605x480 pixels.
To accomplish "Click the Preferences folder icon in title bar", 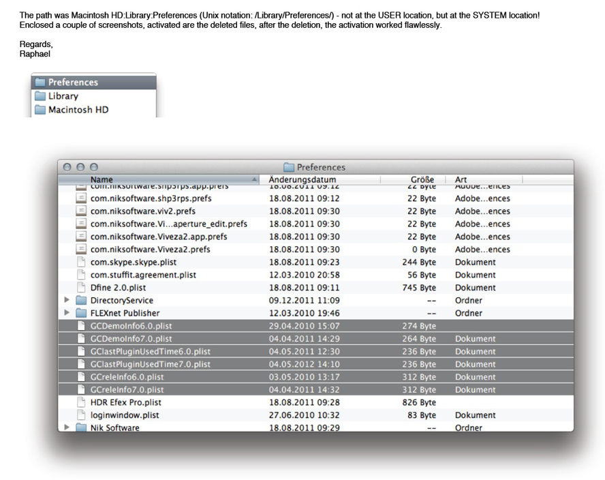I will point(289,167).
